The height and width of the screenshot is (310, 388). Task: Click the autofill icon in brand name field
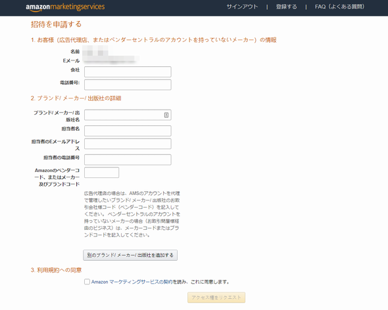pos(166,115)
